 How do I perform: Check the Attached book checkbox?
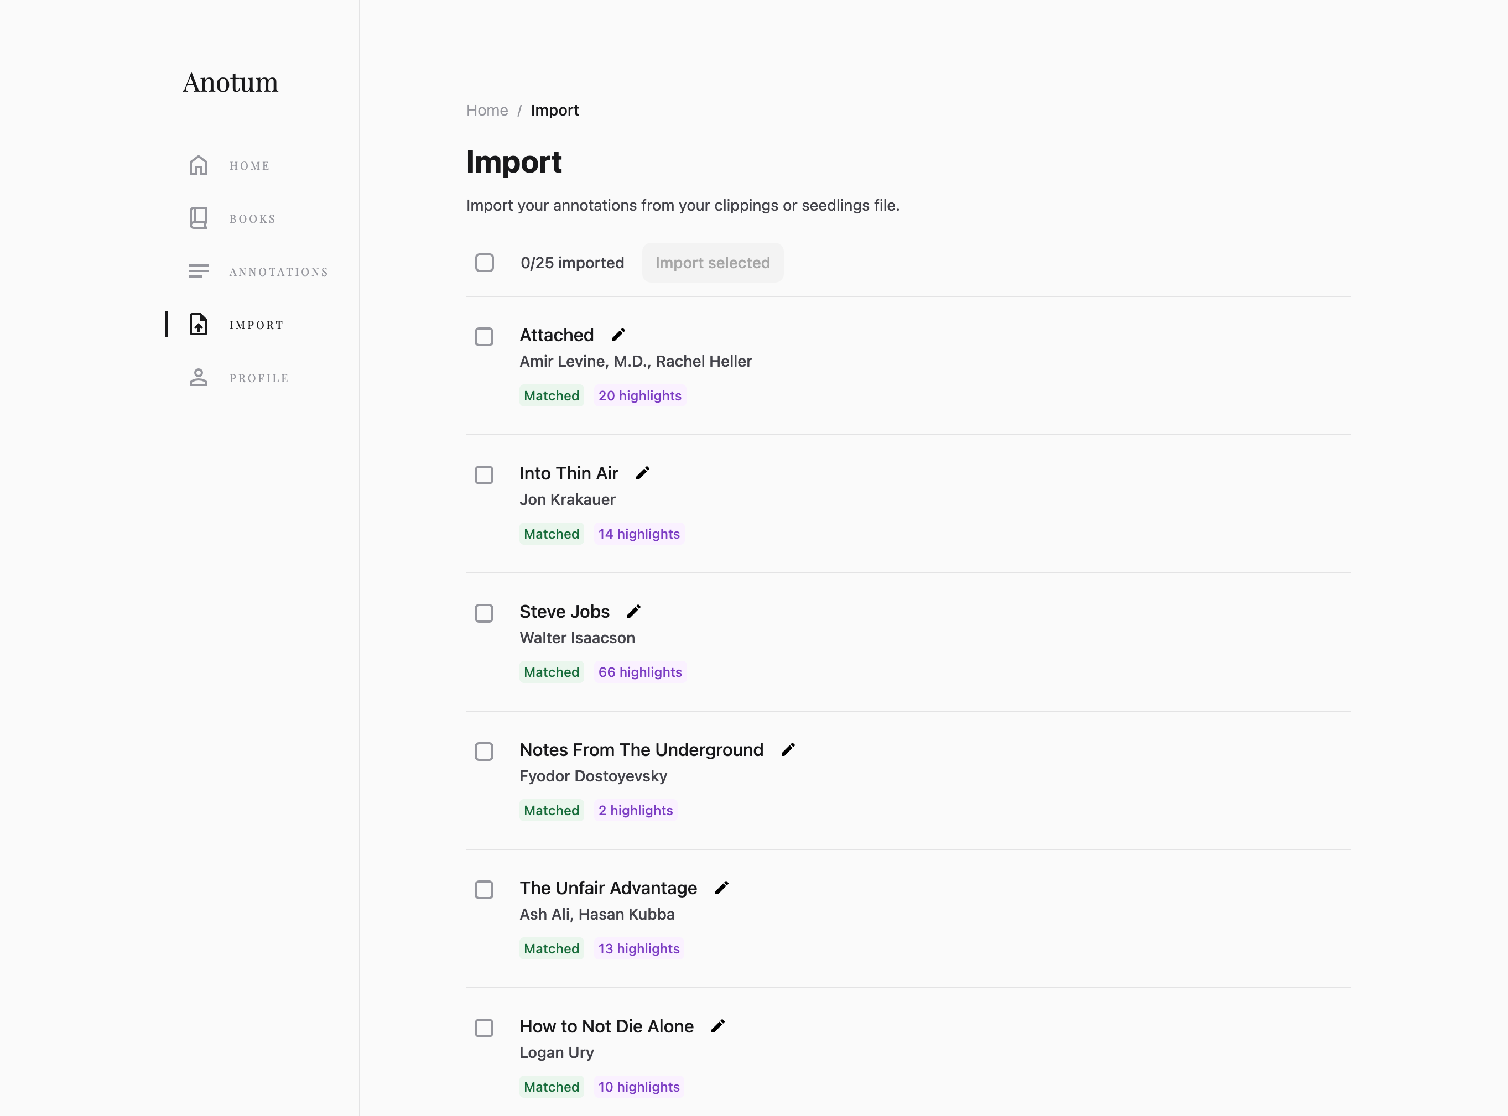point(483,336)
